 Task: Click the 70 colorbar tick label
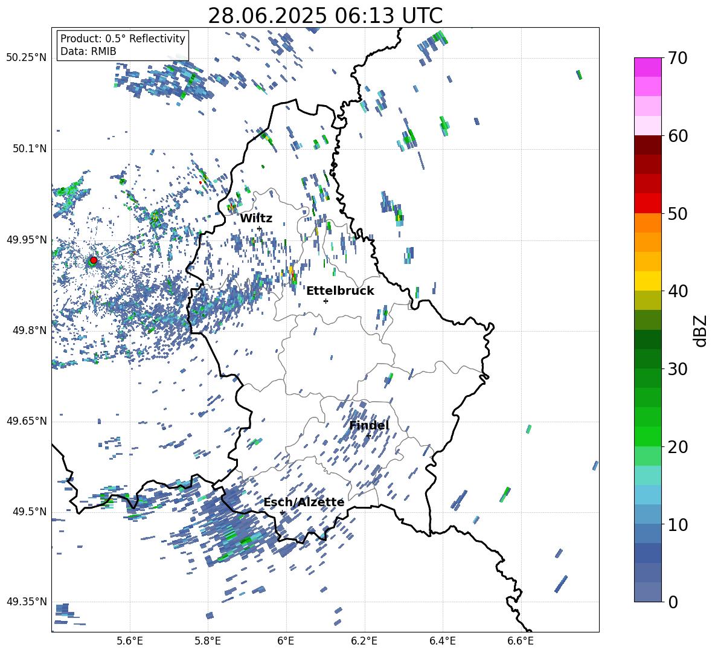point(678,59)
